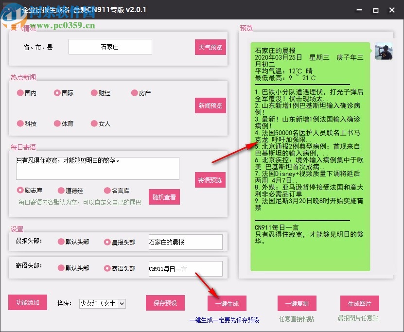Viewport: 404px width, 332px height.
Task: Click the 寄语预览 quote preview button
Action: coord(210,180)
